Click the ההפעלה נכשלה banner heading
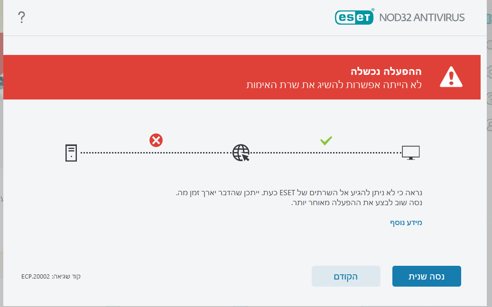 [386, 72]
